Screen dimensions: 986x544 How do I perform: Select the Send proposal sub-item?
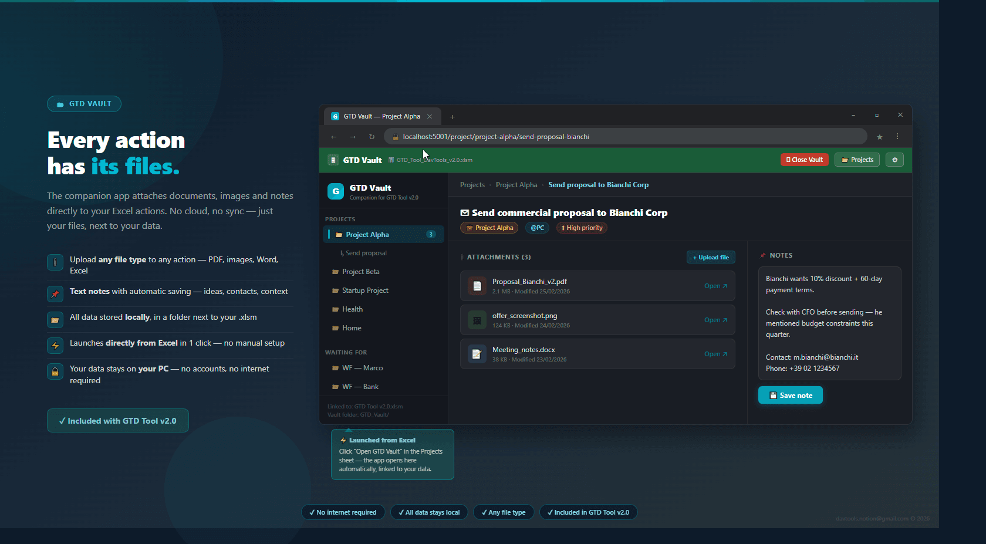[366, 253]
